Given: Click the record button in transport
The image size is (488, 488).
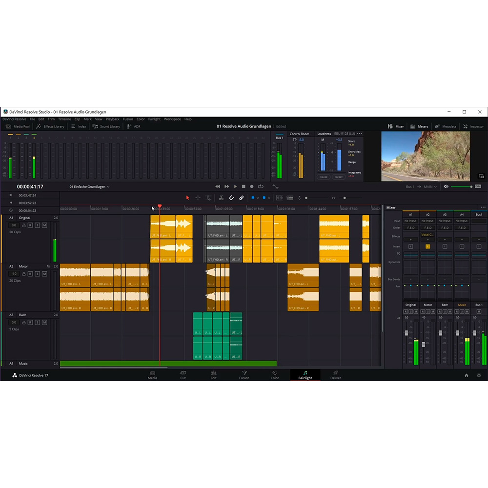Looking at the screenshot, I should point(252,186).
